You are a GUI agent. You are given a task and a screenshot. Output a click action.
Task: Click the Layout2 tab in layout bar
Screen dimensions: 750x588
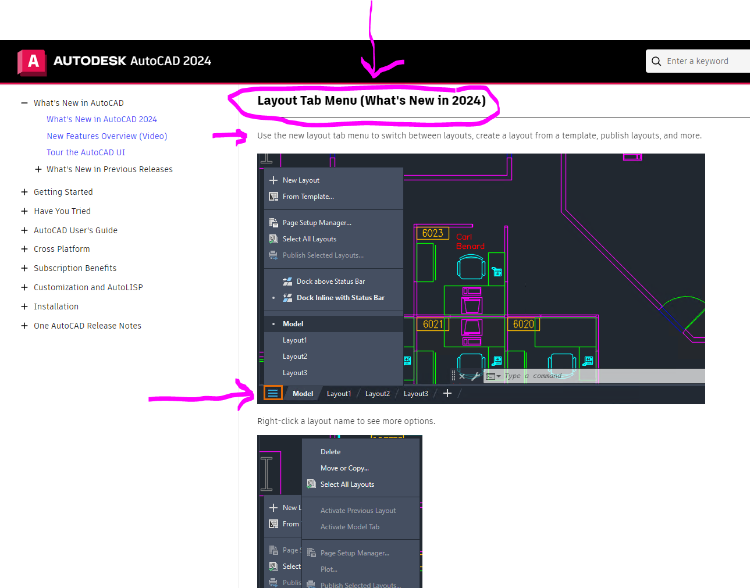tap(377, 394)
